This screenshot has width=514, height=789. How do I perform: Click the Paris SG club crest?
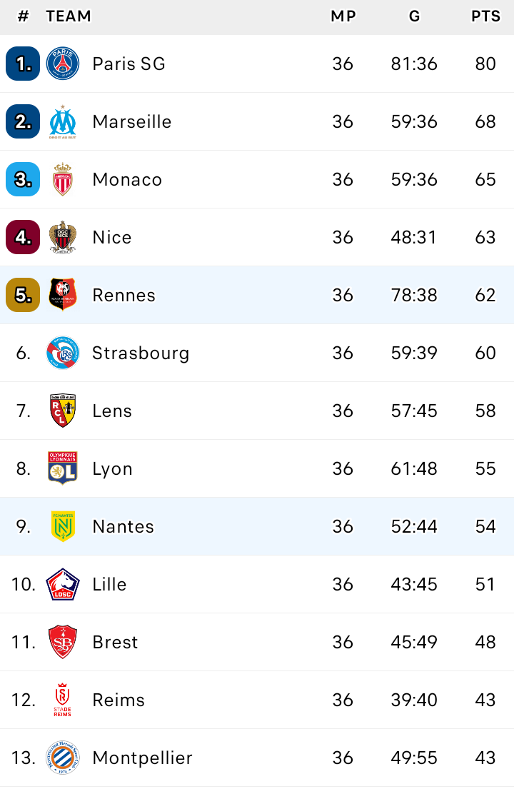click(x=63, y=64)
